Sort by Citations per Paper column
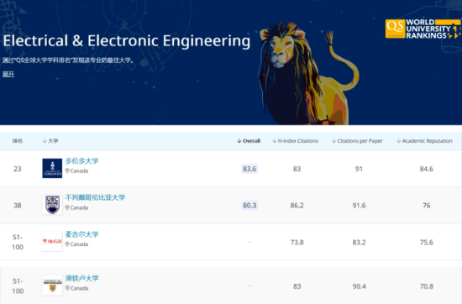462x304 pixels. point(357,141)
